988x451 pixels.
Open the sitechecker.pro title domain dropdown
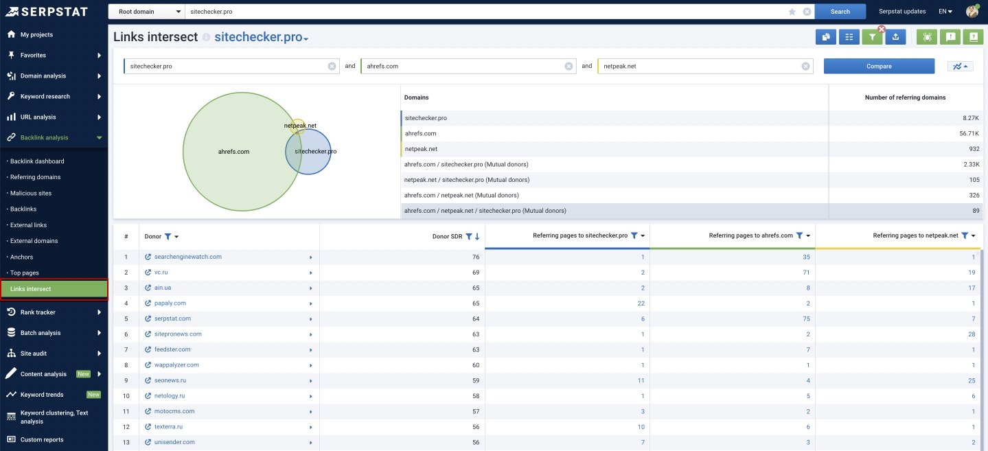click(306, 39)
